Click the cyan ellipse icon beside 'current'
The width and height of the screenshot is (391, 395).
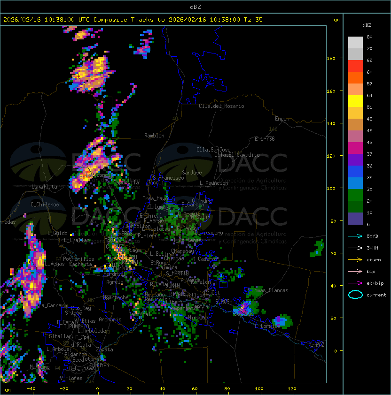(x=355, y=295)
